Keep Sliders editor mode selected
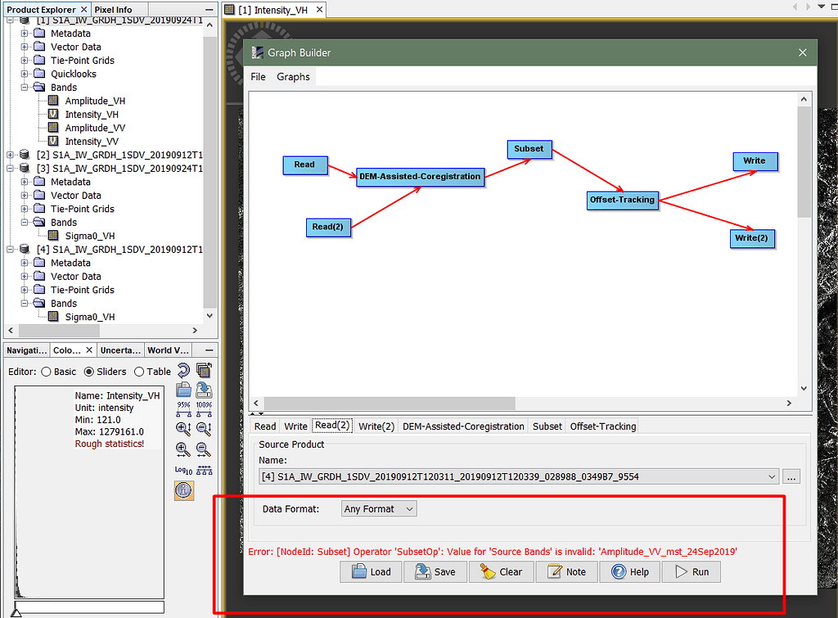This screenshot has width=838, height=618. click(x=88, y=370)
